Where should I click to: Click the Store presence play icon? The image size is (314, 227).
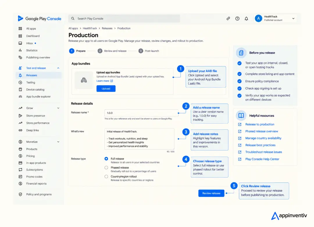pyautogui.click(x=20, y=116)
